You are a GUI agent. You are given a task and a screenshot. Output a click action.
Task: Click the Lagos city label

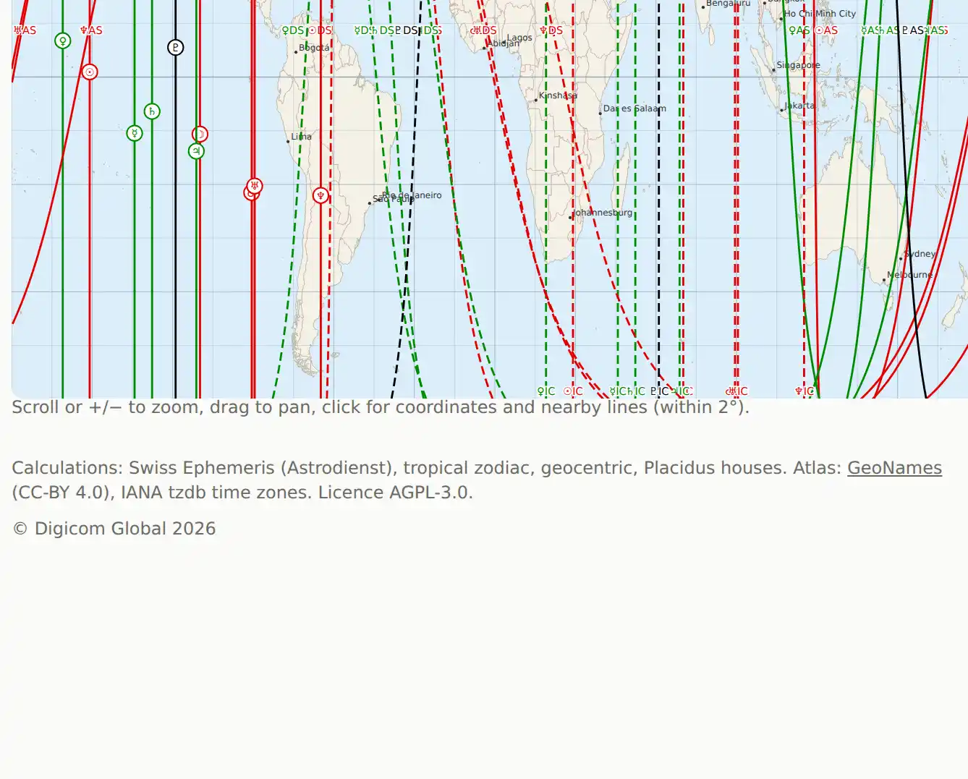[x=519, y=38]
